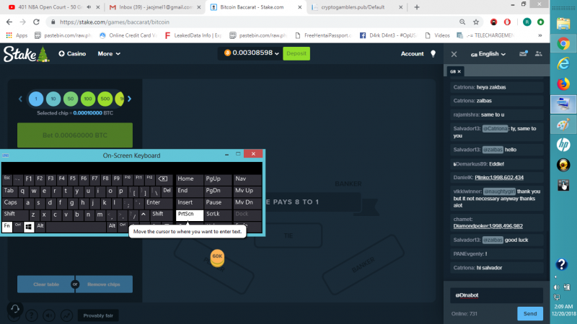Click the Windows key on the On-Screen Keyboard
This screenshot has width=577, height=324.
tap(29, 227)
